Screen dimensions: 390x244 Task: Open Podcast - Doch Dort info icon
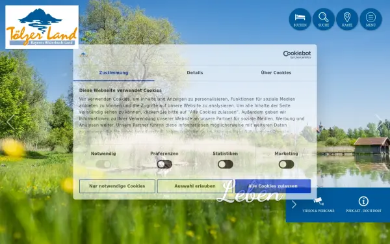click(363, 205)
